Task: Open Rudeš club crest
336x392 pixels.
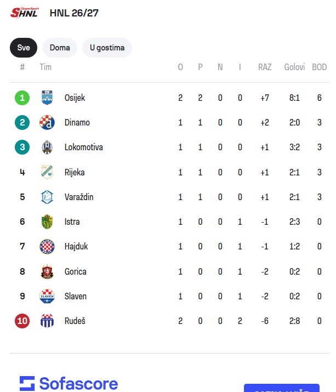Action: 47,321
